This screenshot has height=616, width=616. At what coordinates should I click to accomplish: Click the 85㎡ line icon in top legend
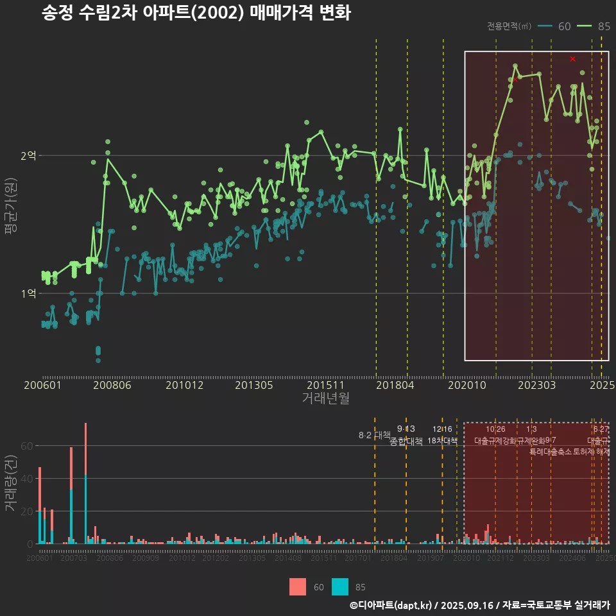tap(585, 26)
